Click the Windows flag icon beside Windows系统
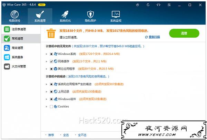The width and height of the screenshot is (207, 140). click(x=56, y=54)
